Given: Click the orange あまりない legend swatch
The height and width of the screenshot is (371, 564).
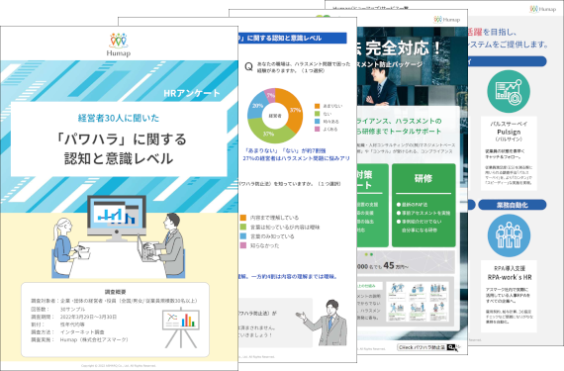Looking at the screenshot, I should pos(317,106).
